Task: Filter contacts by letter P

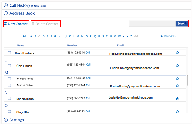Action: click(x=91, y=36)
